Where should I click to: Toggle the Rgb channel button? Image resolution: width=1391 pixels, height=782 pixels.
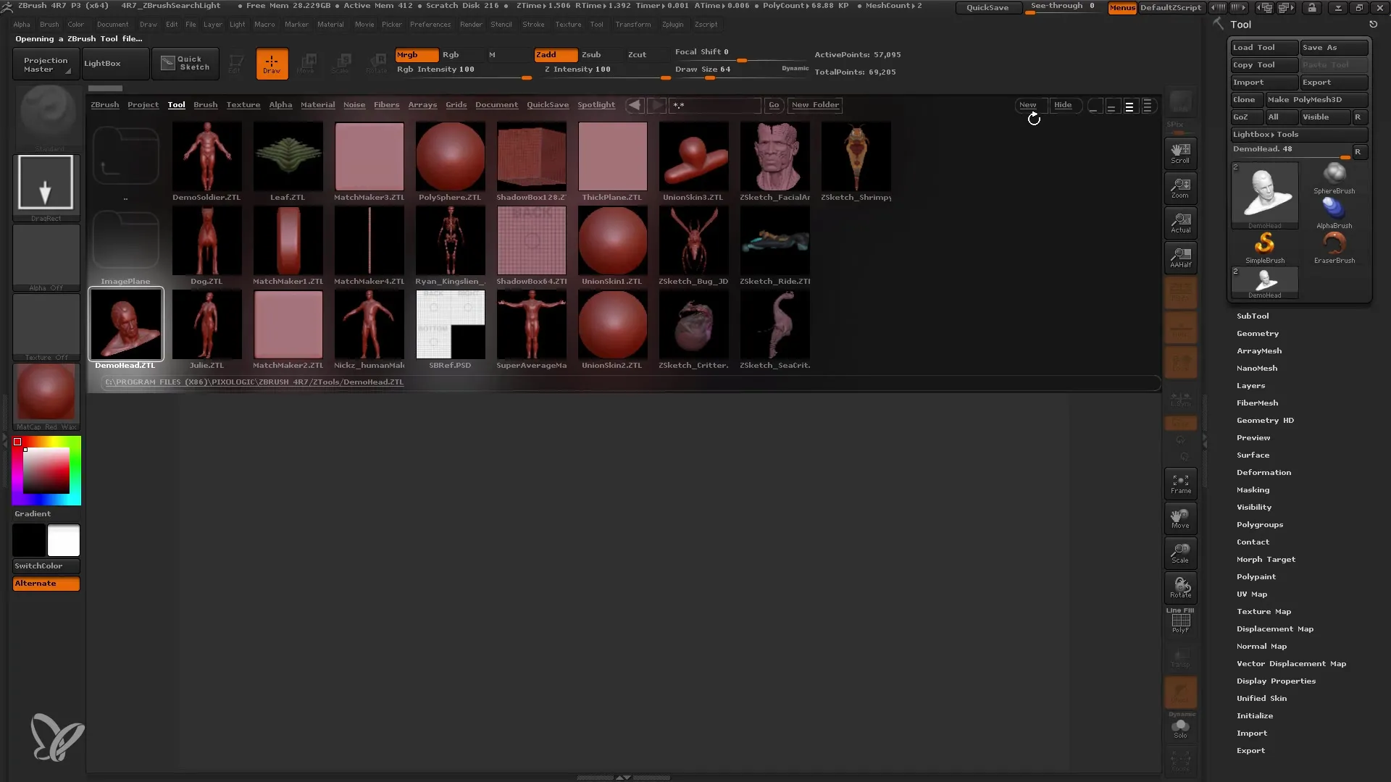(449, 54)
